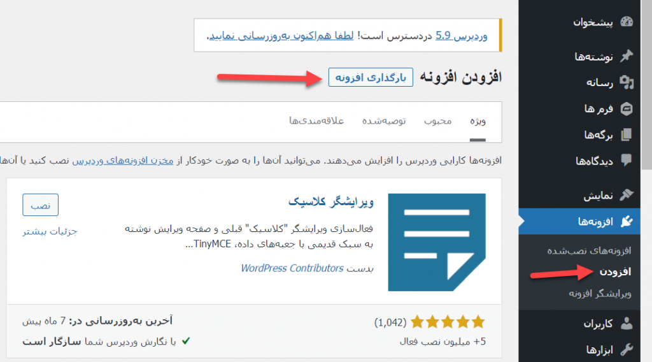Open More Details (جزئیات بیشتر) link

[50, 231]
